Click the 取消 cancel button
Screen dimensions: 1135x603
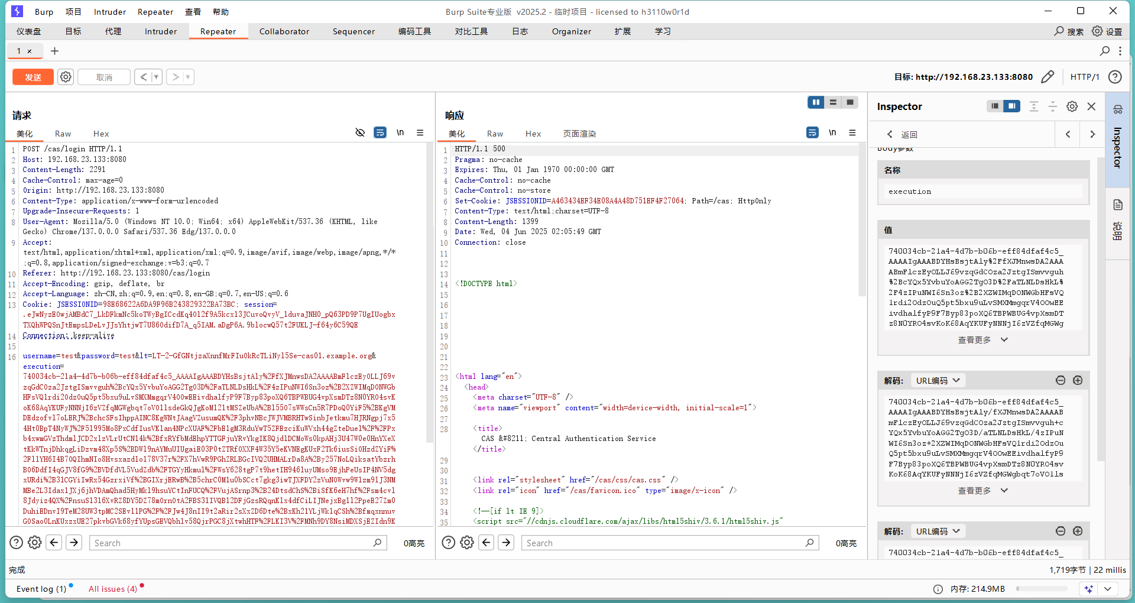(104, 77)
